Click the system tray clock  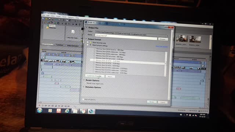[202, 115]
